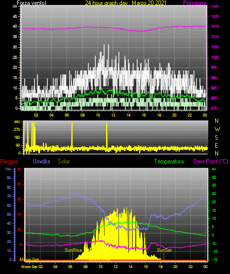Screen dimensions: 230x274
Task: Click the blue 'Umidita' legend label
Action: click(41, 161)
